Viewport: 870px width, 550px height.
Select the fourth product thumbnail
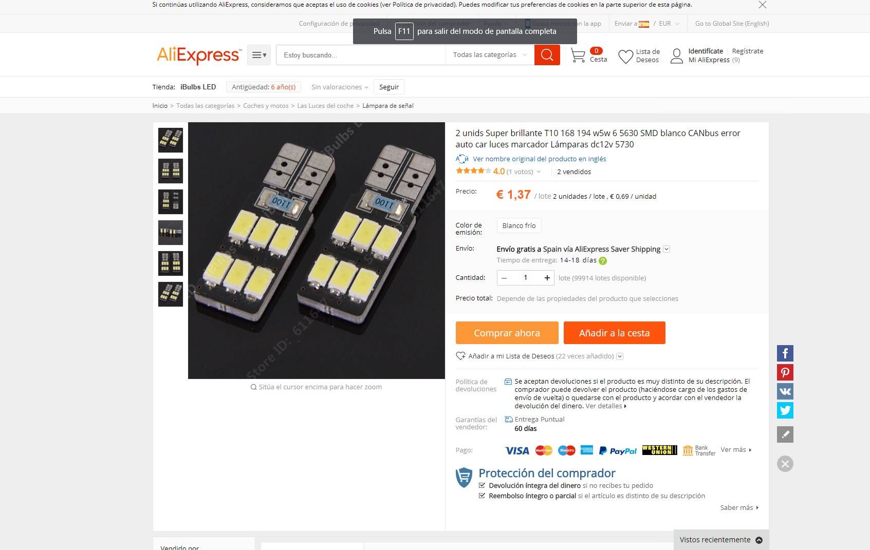click(x=171, y=233)
